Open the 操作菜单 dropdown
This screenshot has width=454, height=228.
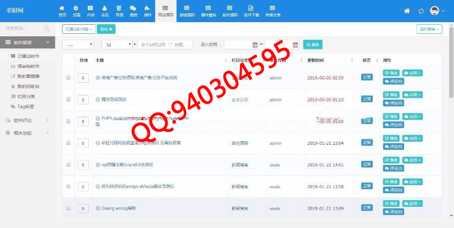[429, 29]
